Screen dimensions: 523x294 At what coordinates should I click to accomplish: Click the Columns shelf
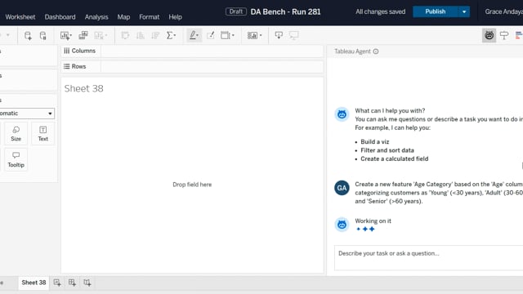pyautogui.click(x=192, y=51)
